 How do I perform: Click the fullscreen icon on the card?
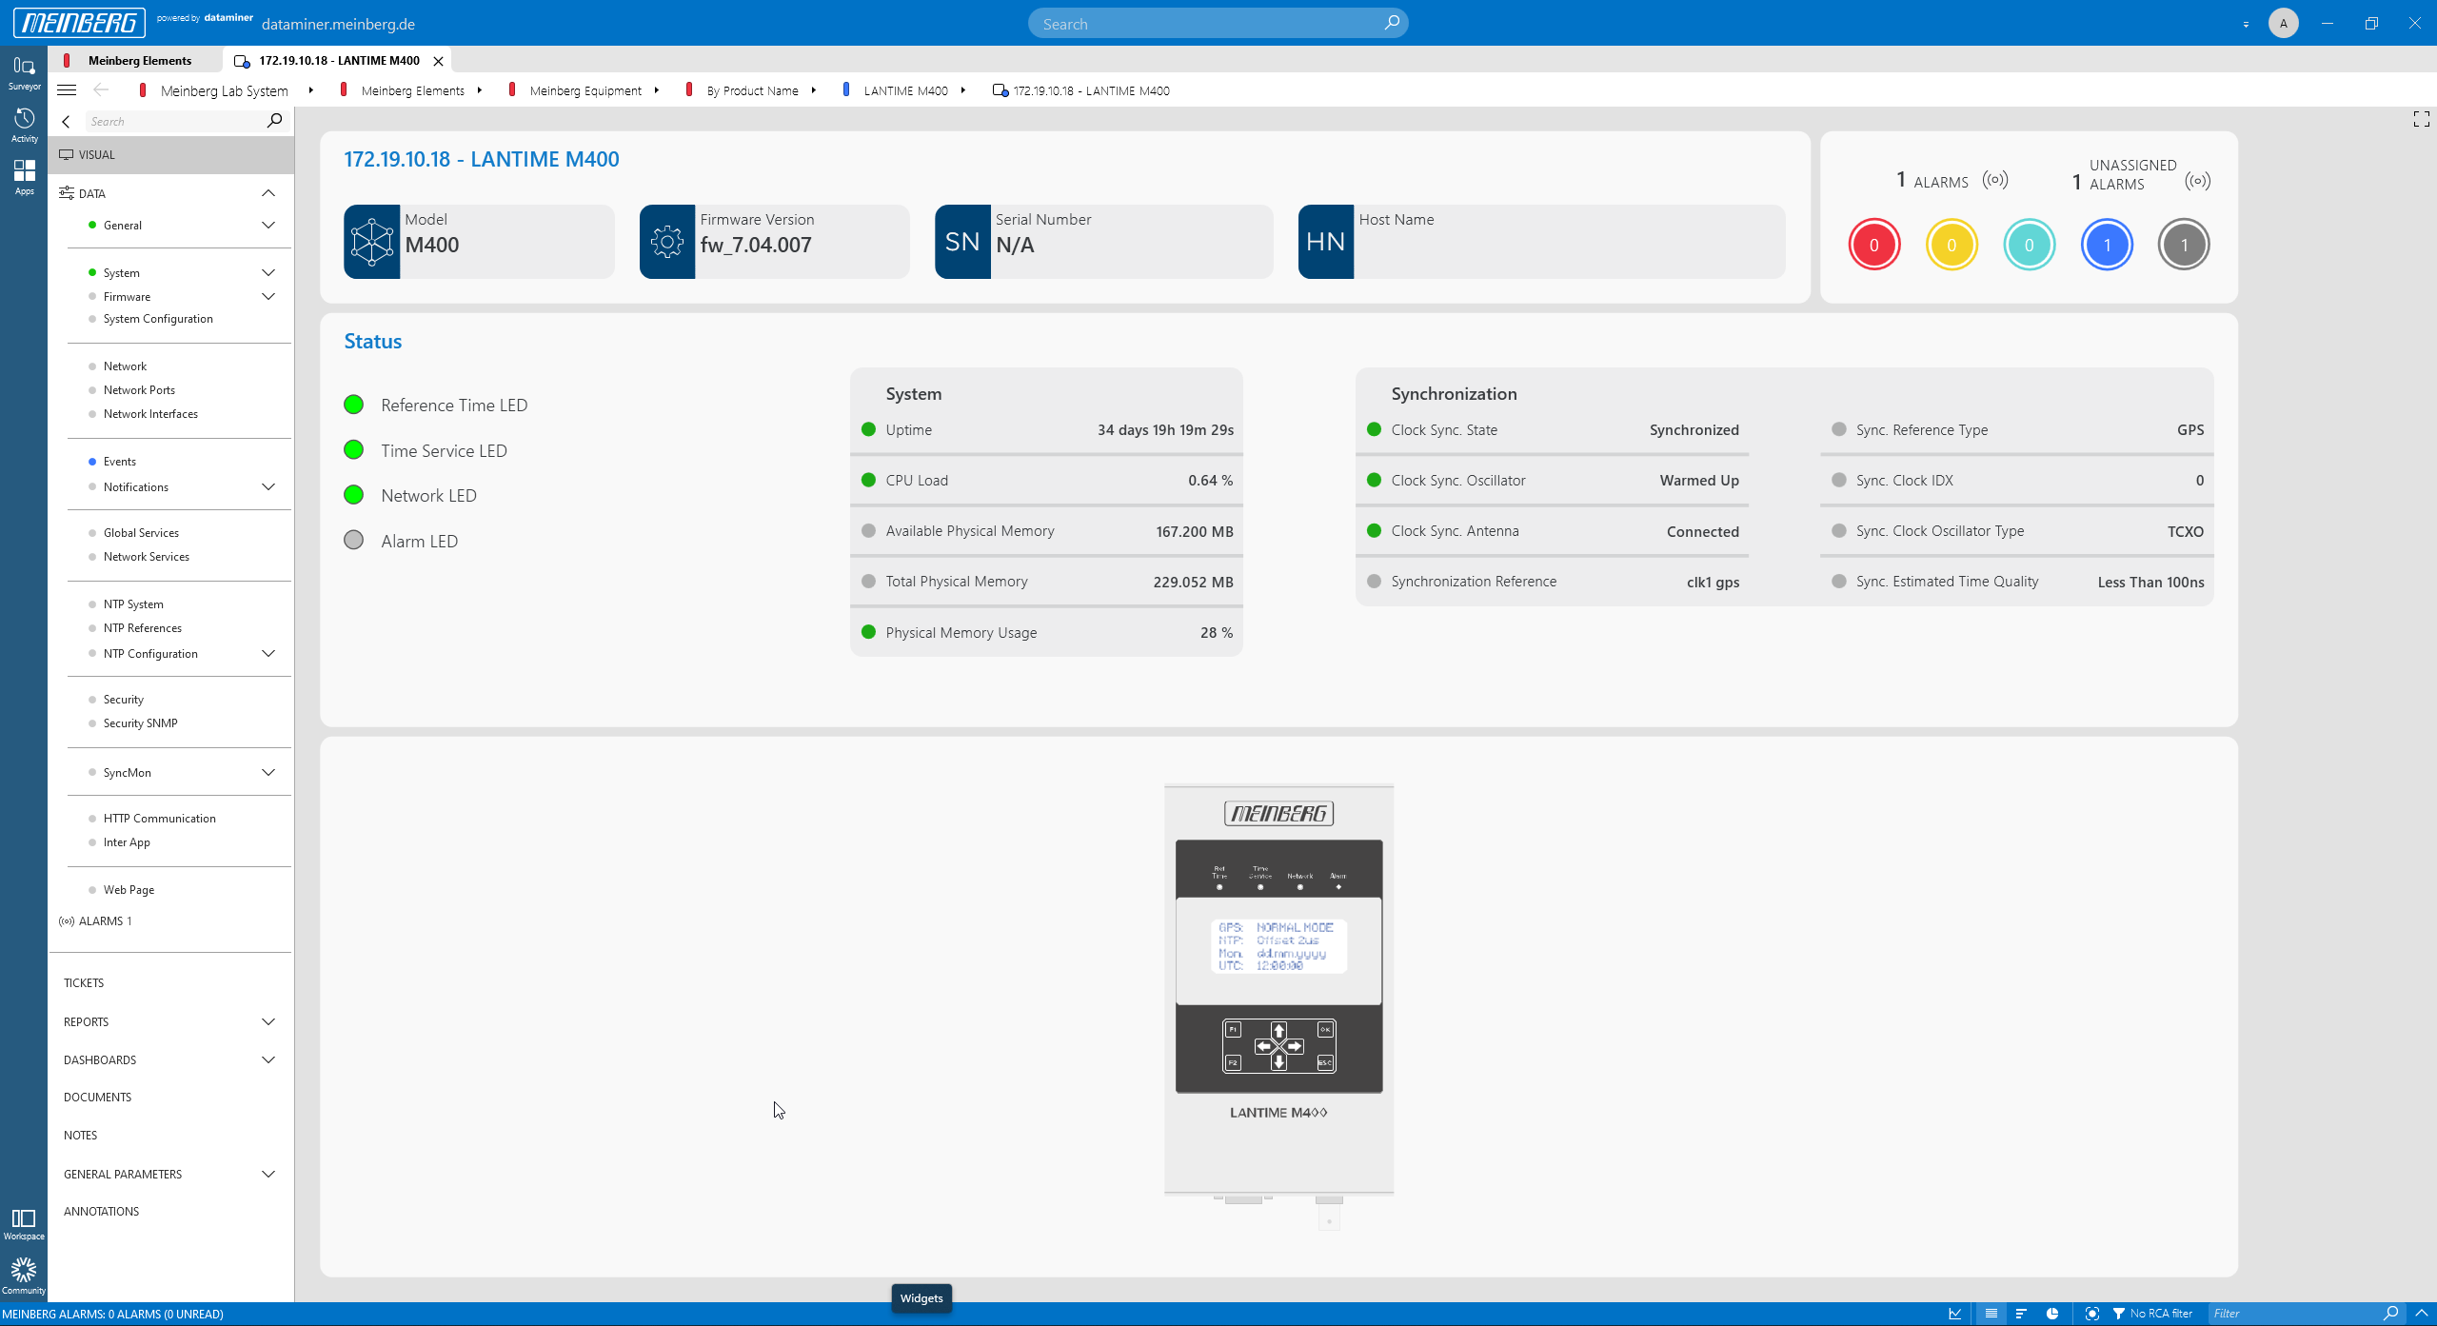tap(2421, 119)
